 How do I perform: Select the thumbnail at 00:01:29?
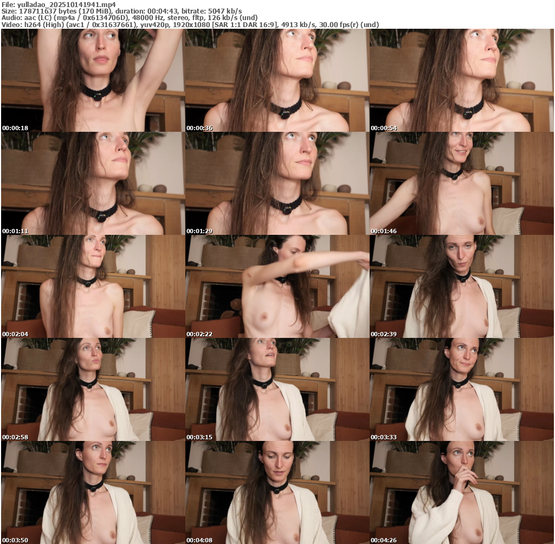click(277, 183)
